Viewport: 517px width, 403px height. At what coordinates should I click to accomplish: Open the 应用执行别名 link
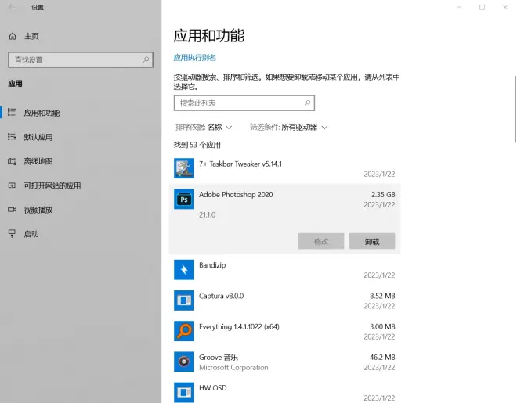click(x=194, y=58)
